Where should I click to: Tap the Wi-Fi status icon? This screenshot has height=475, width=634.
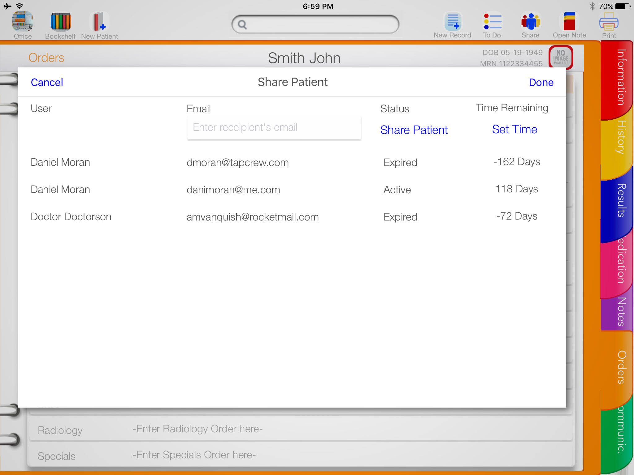pyautogui.click(x=20, y=6)
